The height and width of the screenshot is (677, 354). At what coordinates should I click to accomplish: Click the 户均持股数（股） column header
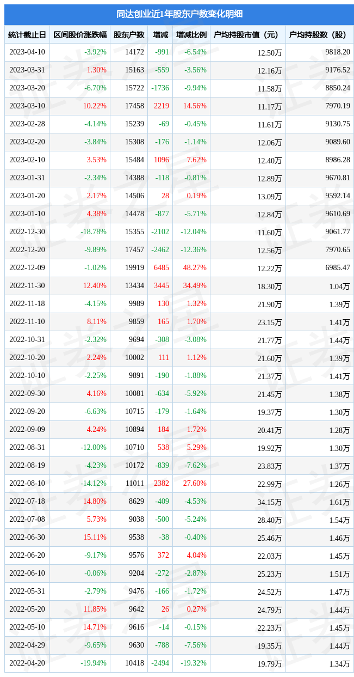pyautogui.click(x=319, y=35)
